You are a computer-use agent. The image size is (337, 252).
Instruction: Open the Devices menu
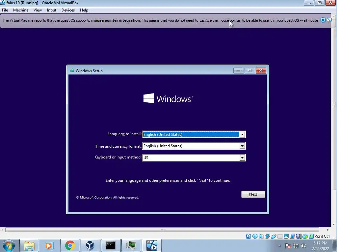68,10
